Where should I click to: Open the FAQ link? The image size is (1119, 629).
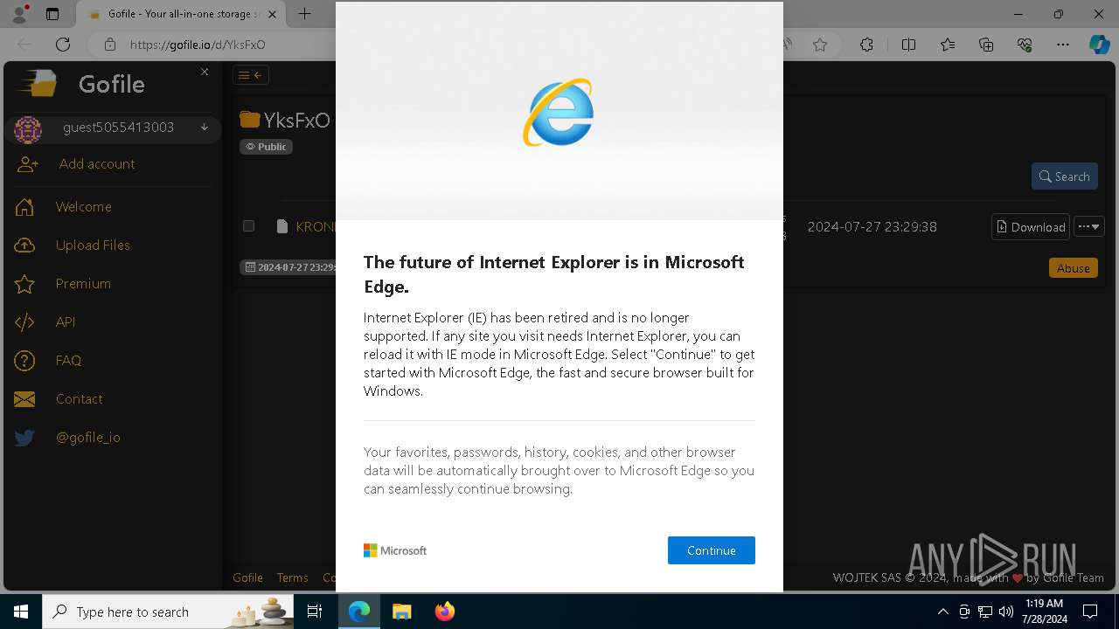click(x=68, y=361)
